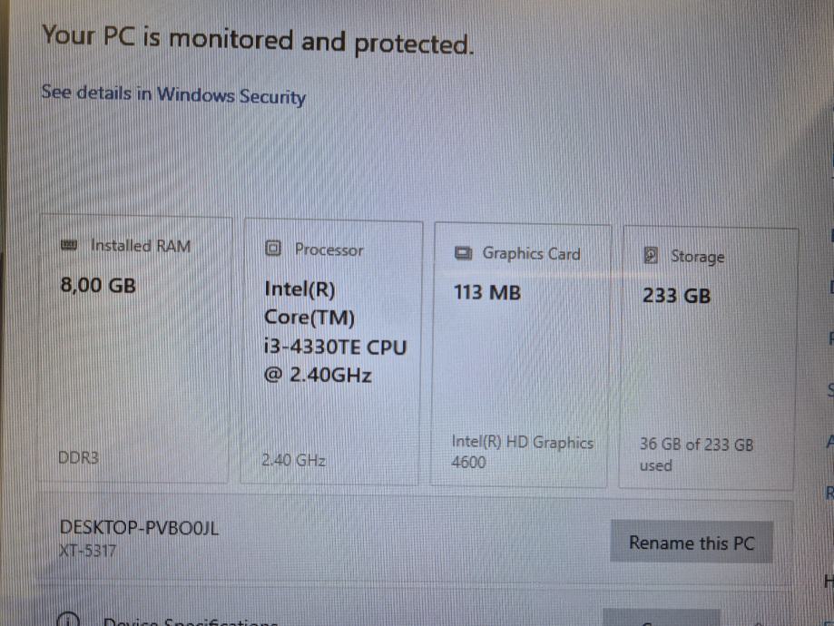
Task: Click the Device Specifications heading
Action: 191,622
